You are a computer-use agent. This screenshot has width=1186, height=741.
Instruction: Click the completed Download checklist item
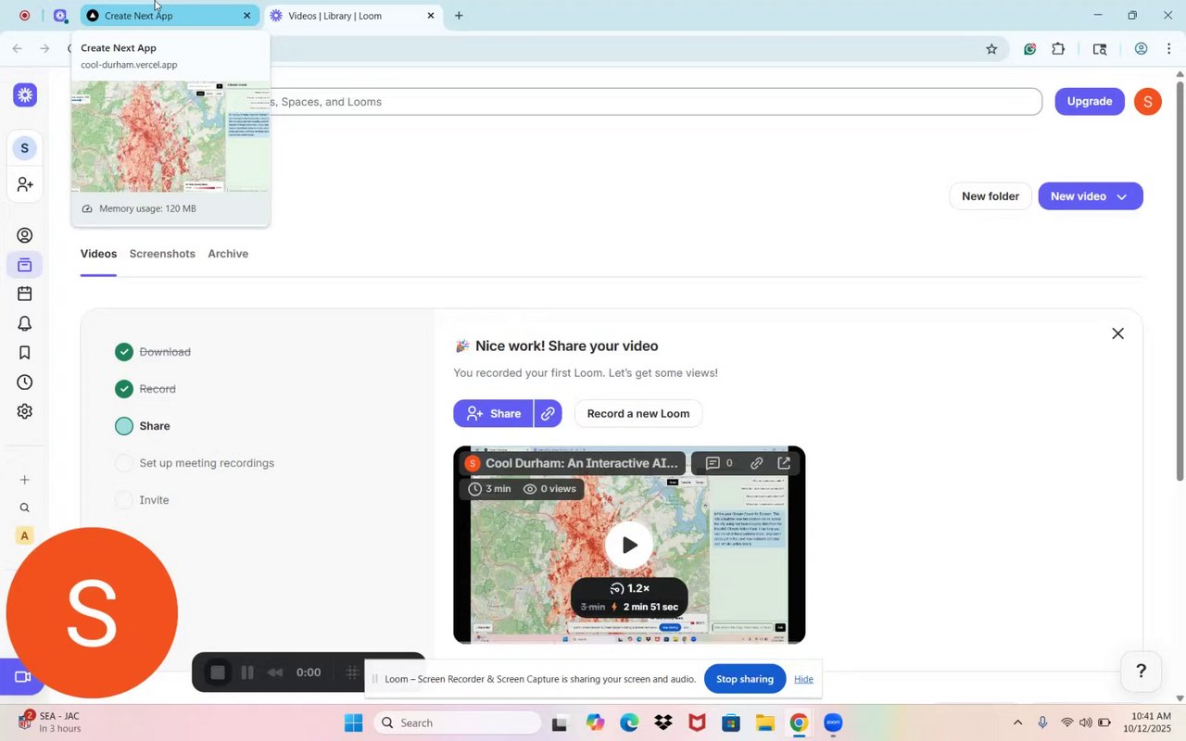[154, 352]
